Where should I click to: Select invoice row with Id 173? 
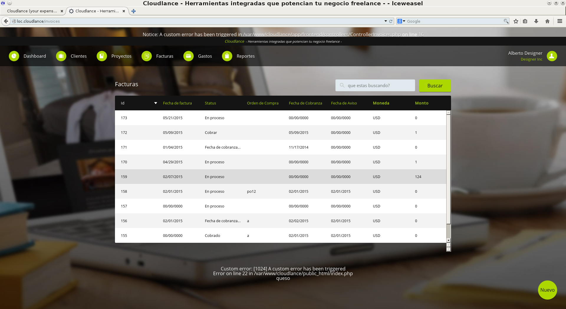281,118
